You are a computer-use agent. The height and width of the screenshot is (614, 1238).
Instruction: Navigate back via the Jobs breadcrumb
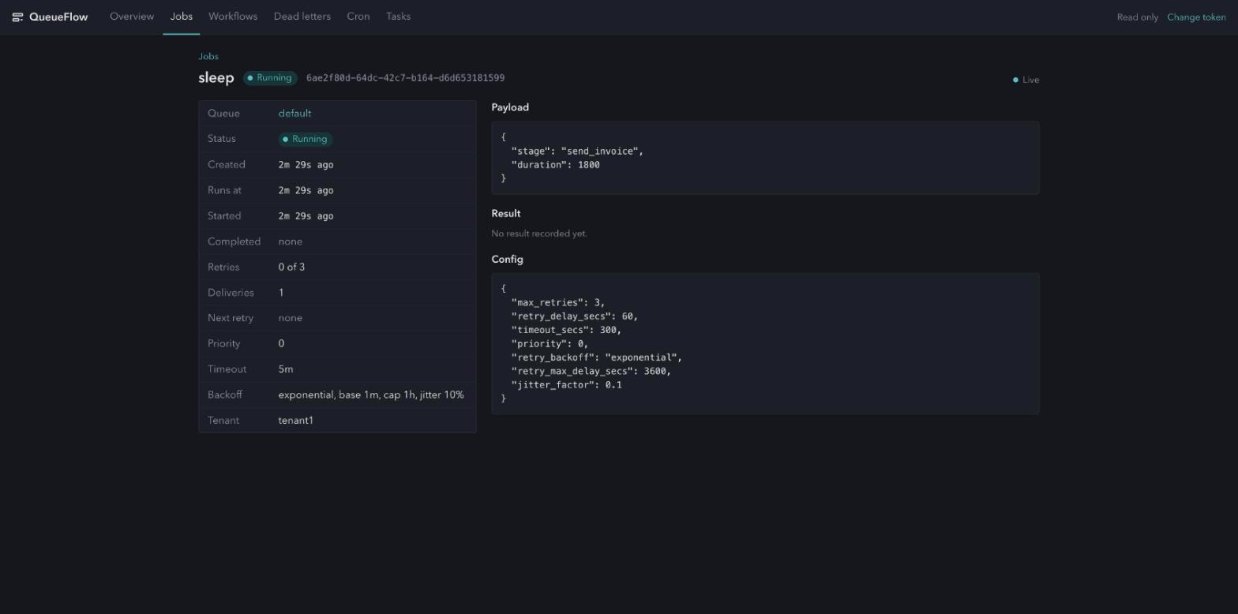point(208,57)
